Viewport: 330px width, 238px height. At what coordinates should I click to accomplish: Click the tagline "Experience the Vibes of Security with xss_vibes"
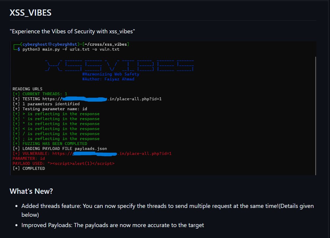point(72,31)
